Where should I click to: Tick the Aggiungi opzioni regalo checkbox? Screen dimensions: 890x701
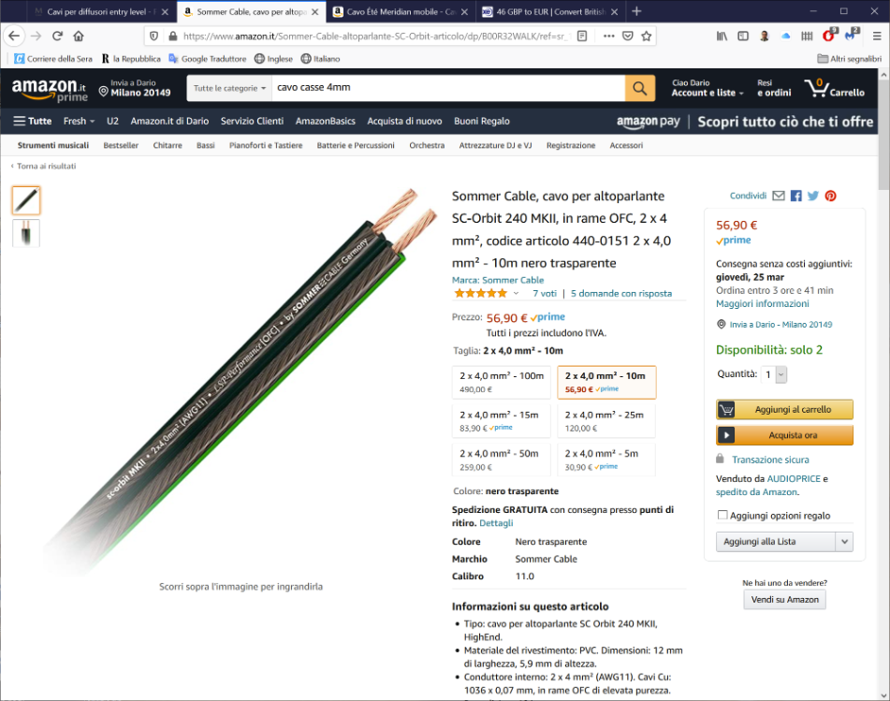point(722,515)
